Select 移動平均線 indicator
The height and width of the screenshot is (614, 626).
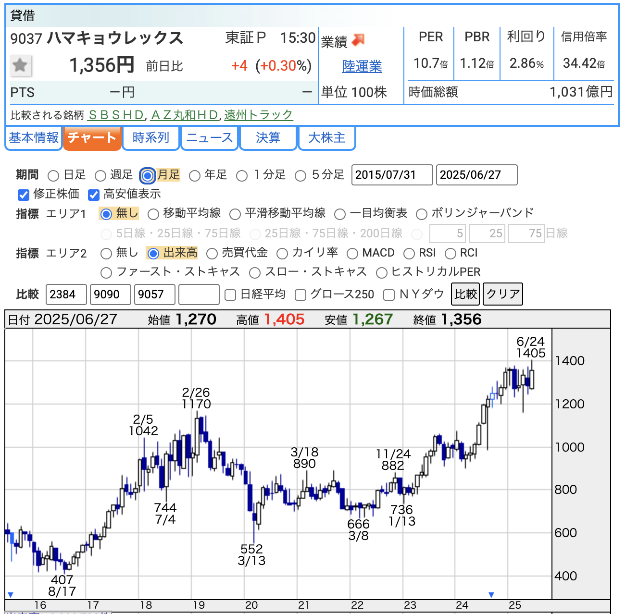(x=153, y=214)
